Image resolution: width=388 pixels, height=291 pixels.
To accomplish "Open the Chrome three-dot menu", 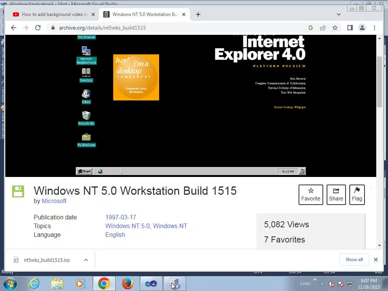I will pos(374,28).
